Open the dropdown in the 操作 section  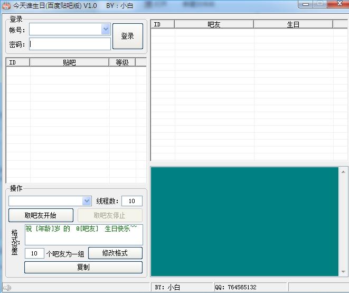87,201
